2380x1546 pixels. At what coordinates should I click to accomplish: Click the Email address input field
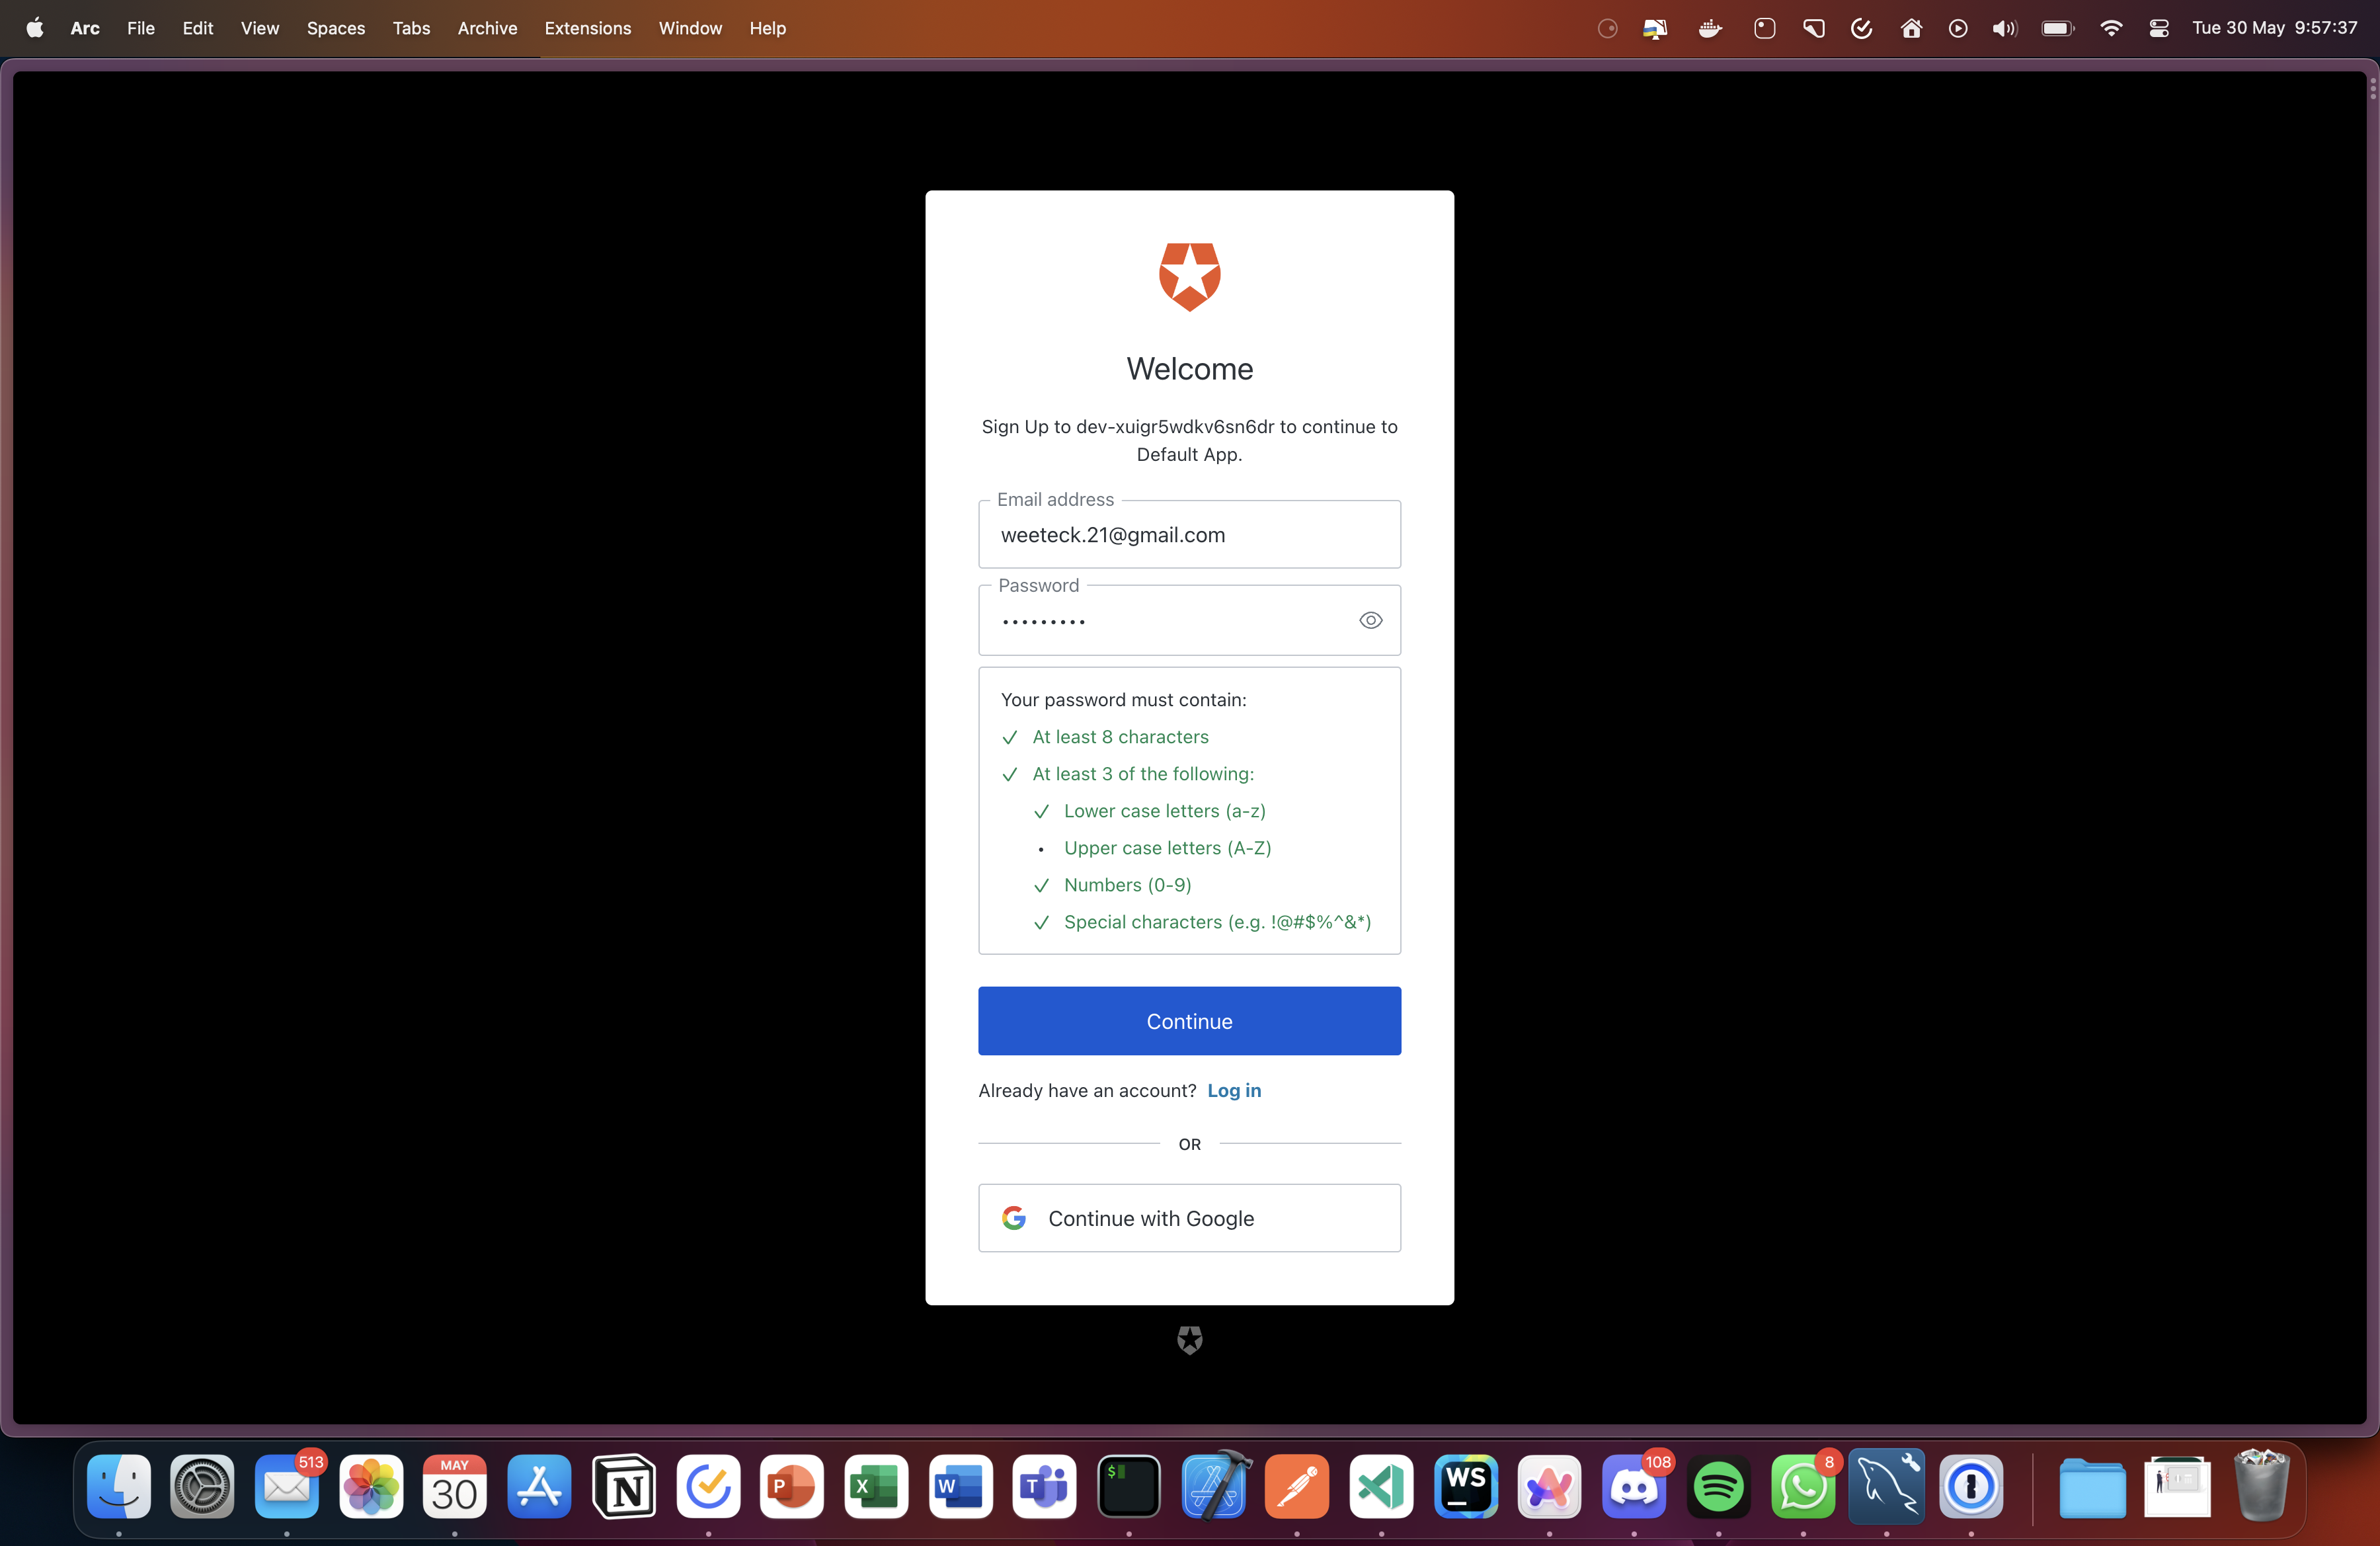(1189, 535)
